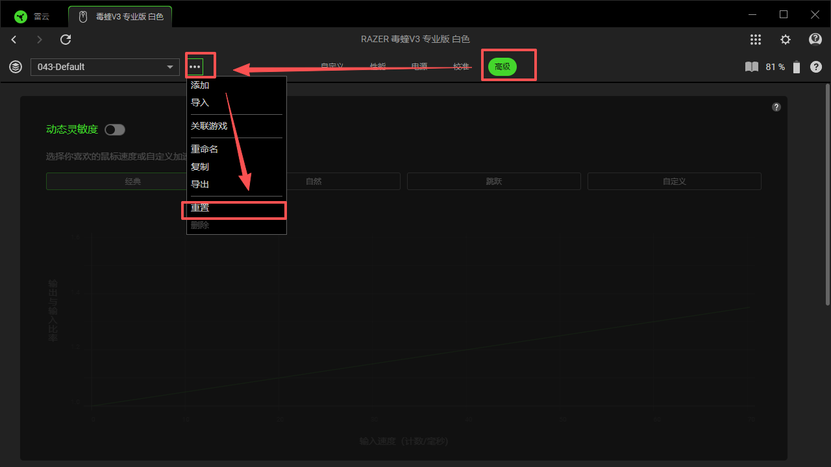This screenshot has height=467, width=831.
Task: Click the top-right feedback help icon
Action: (x=815, y=40)
